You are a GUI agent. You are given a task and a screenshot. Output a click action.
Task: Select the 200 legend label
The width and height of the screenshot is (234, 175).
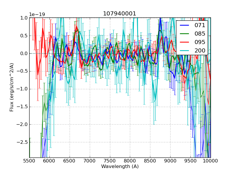point(200,50)
